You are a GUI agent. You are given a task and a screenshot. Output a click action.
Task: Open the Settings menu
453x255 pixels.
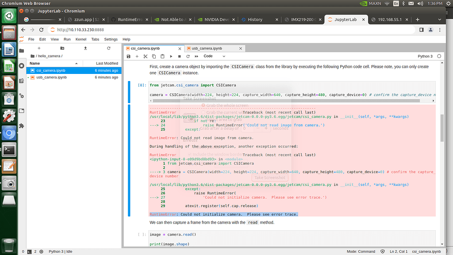pos(111,39)
